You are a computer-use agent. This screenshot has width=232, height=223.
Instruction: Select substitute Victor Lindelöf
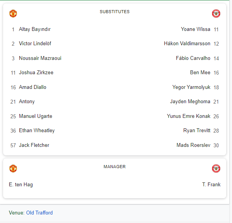(x=35, y=43)
